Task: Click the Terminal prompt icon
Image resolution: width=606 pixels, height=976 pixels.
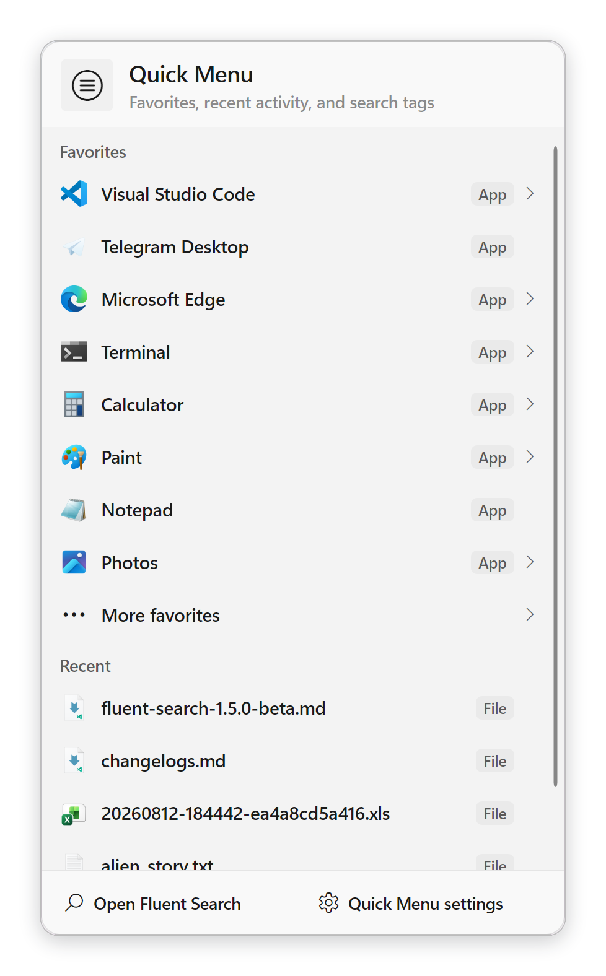Action: [x=74, y=352]
